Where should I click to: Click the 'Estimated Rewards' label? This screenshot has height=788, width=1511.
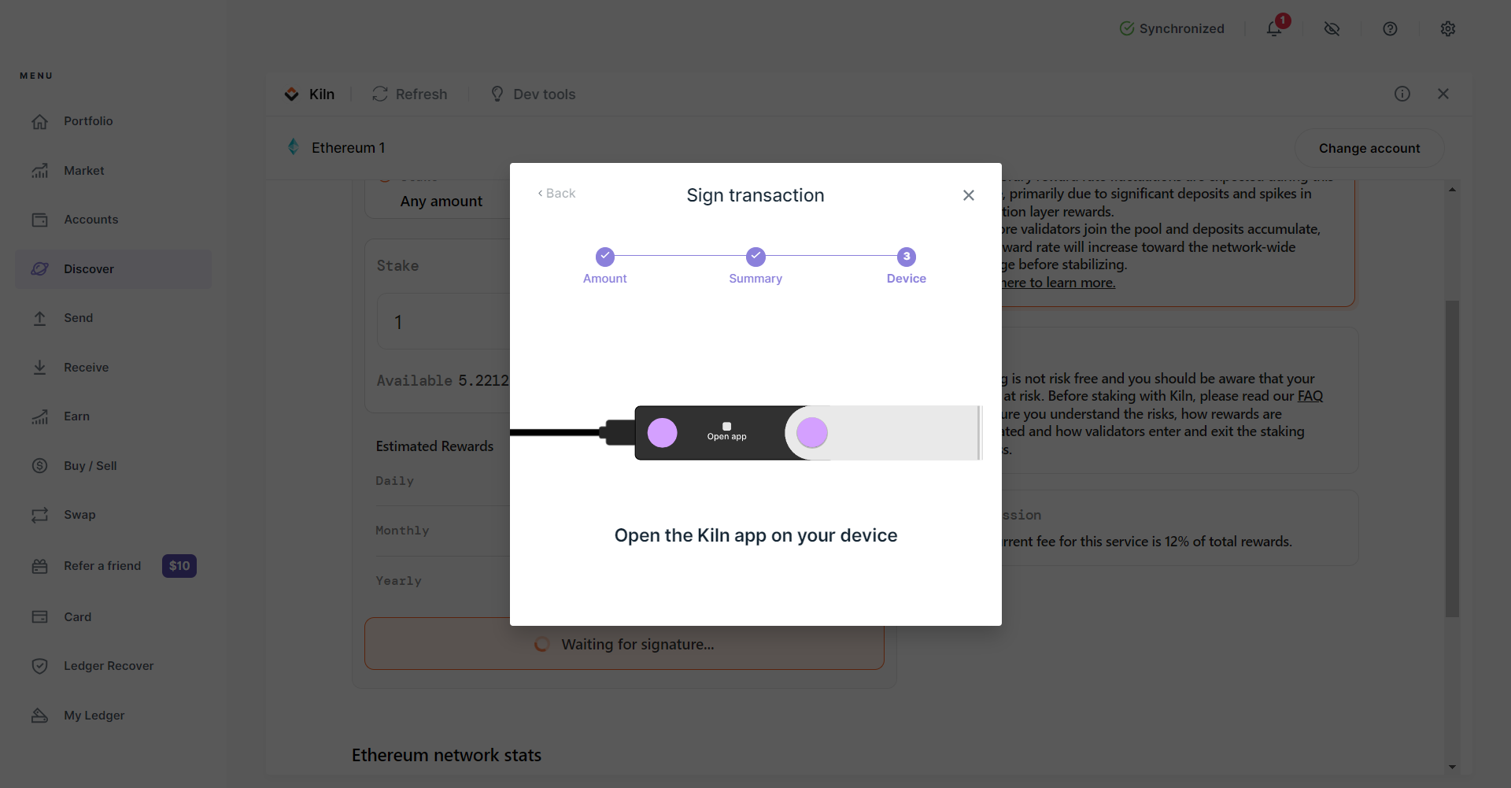click(434, 446)
